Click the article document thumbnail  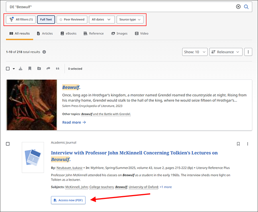point(33,157)
